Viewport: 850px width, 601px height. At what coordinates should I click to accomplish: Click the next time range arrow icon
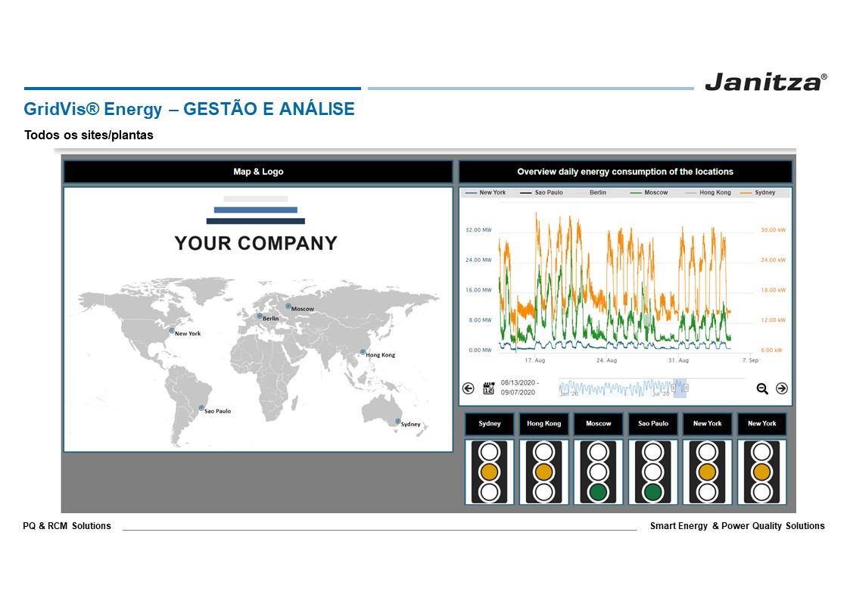pyautogui.click(x=782, y=388)
